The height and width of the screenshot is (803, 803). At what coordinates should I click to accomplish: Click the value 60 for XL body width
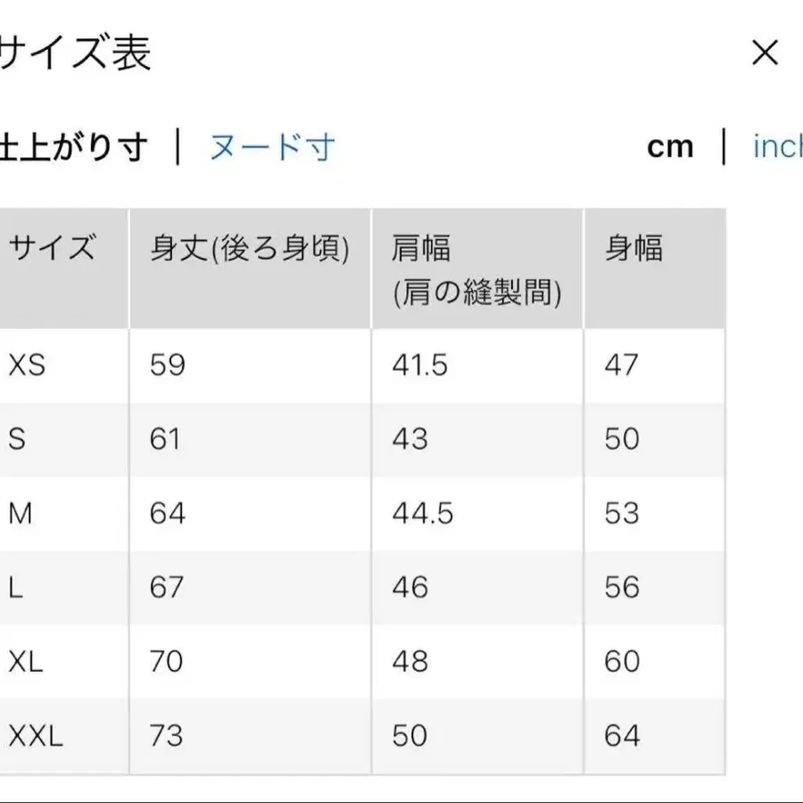pyautogui.click(x=623, y=662)
